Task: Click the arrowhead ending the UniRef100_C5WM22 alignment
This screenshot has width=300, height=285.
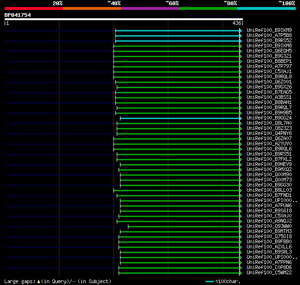Action: click(240, 273)
